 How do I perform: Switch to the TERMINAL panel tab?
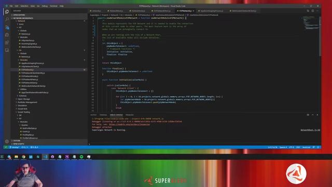[x=103, y=115]
